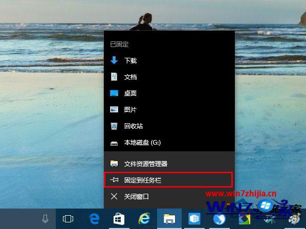Open the Microsoft Edge taskbar icon
Viewport: 306px width, 229px height.
tap(94, 219)
